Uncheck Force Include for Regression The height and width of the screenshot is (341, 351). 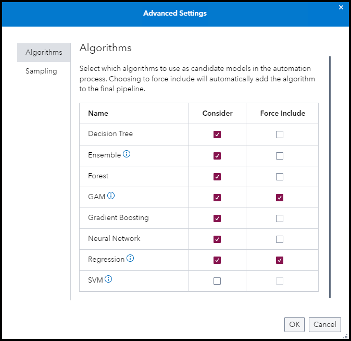(280, 260)
